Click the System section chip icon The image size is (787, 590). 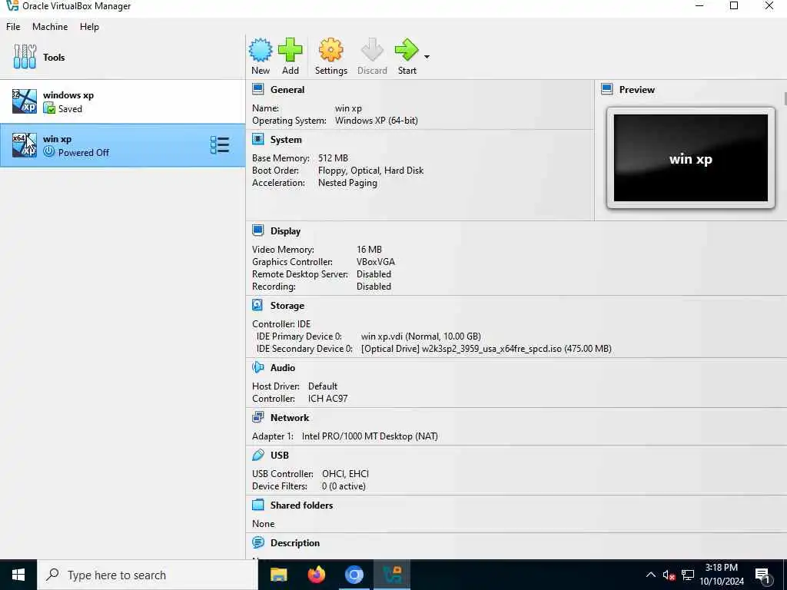tap(258, 140)
